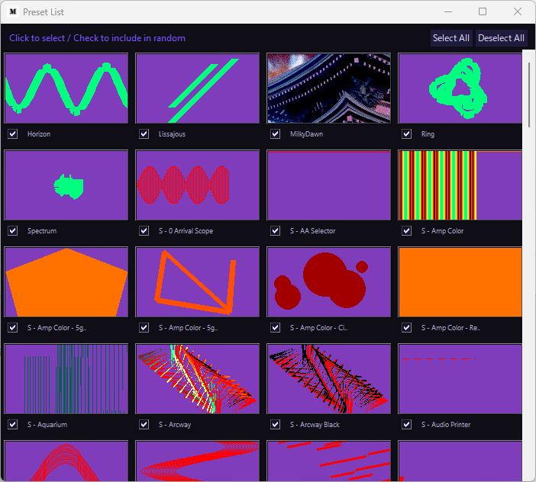The height and width of the screenshot is (482, 536).
Task: Uncheck the S - Audio Printer checkbox
Action: 406,425
